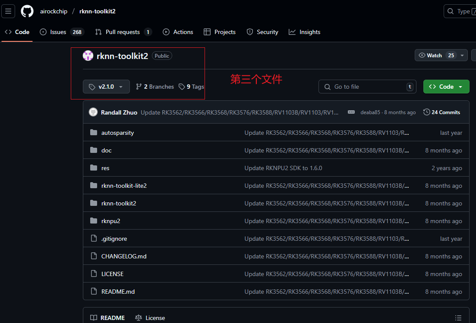View 24 Commits history
This screenshot has height=323, width=476.
pos(442,112)
